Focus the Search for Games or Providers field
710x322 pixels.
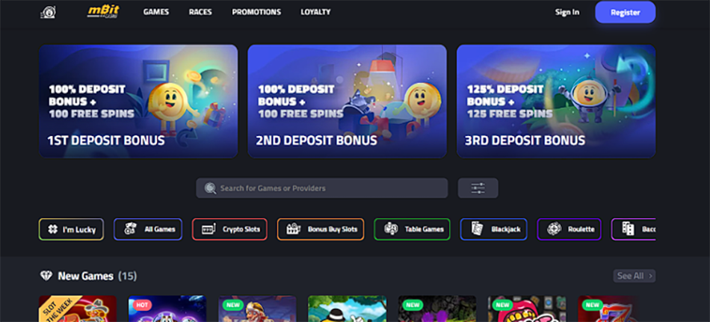(x=322, y=188)
